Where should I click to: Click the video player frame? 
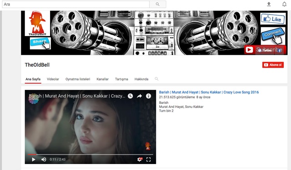(x=90, y=127)
